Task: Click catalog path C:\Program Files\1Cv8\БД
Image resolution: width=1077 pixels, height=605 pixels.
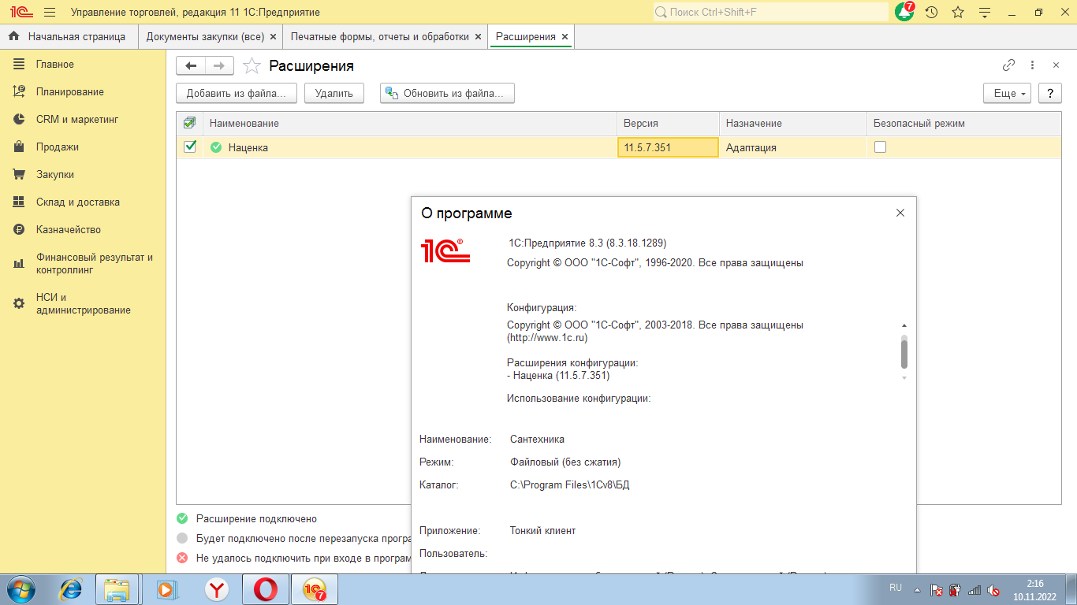Action: point(569,485)
